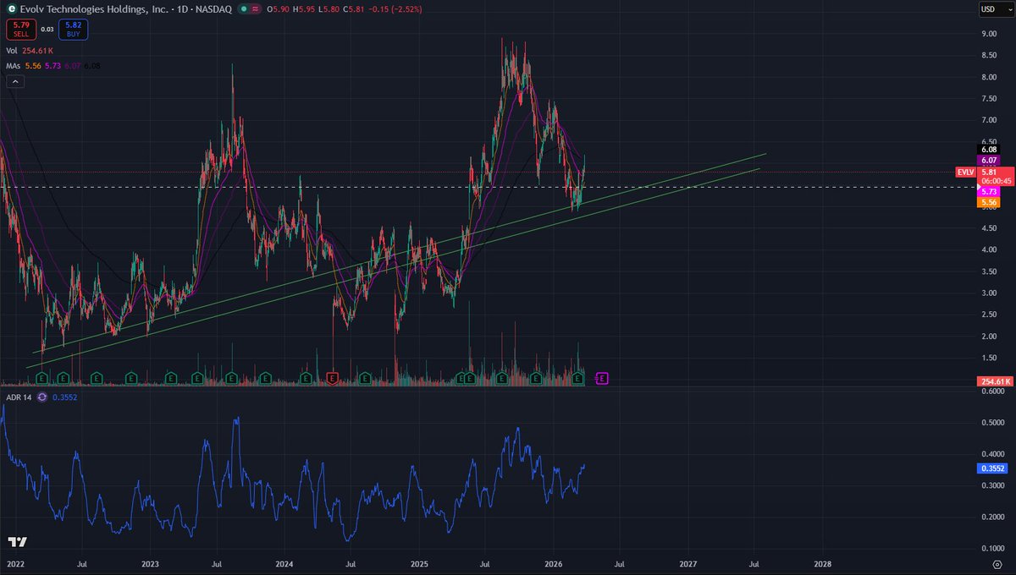Viewport: 1016px width, 575px height.
Task: Click the 2025 label on time axis
Action: pos(419,563)
